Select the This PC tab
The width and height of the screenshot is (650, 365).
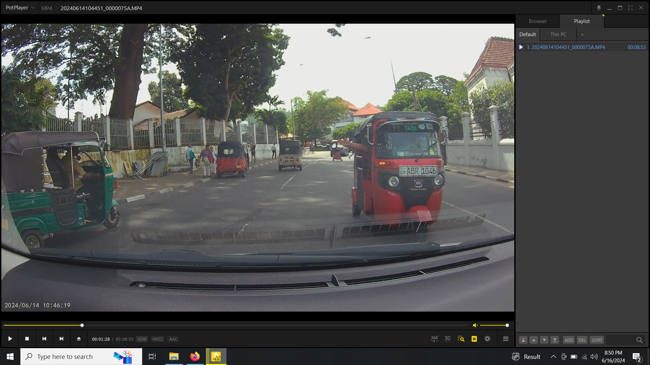558,34
